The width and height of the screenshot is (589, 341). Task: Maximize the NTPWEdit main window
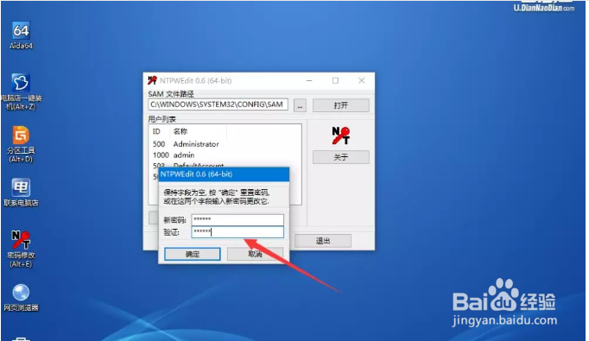[x=335, y=80]
